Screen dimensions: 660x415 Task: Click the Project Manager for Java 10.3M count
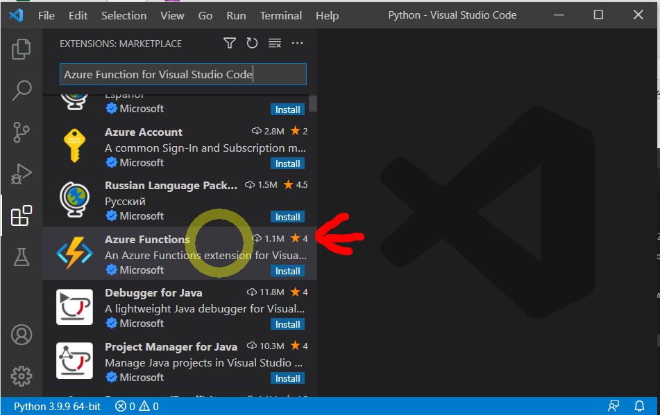point(266,346)
